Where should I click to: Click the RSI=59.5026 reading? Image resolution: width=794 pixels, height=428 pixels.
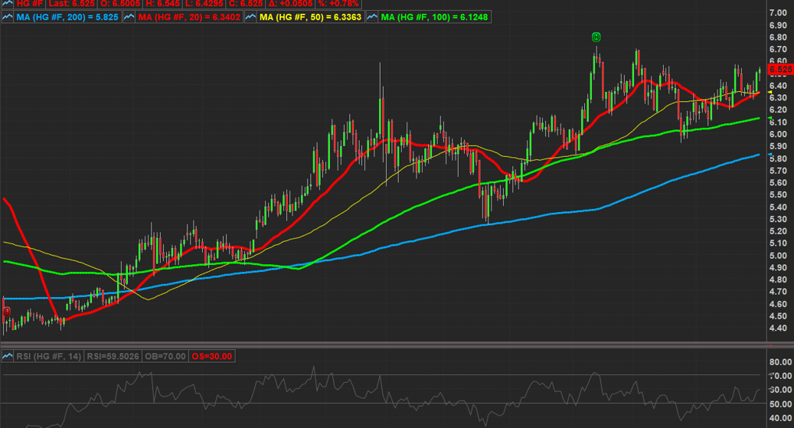113,357
